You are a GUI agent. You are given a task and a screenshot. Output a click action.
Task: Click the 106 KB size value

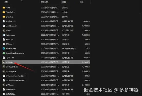tap(87, 30)
